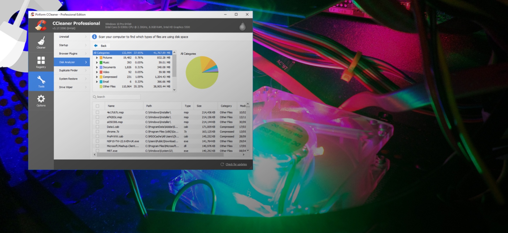Click the green Music color swatch
Image resolution: width=508 pixels, height=233 pixels.
(x=101, y=62)
